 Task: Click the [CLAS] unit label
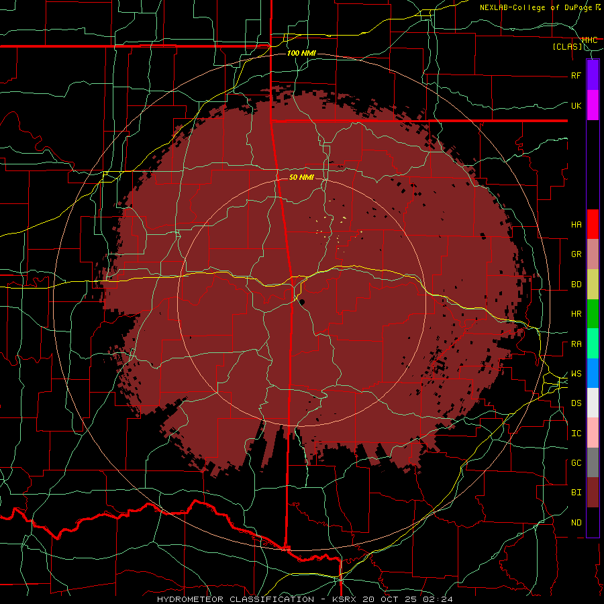pos(567,46)
